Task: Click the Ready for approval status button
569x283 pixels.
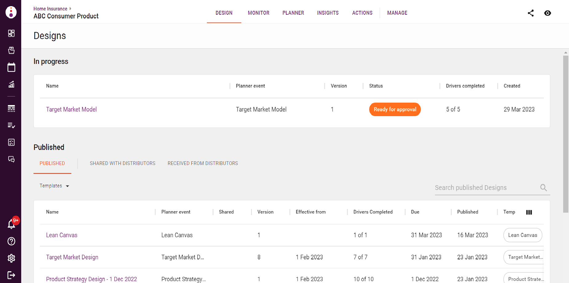Action: coord(395,109)
